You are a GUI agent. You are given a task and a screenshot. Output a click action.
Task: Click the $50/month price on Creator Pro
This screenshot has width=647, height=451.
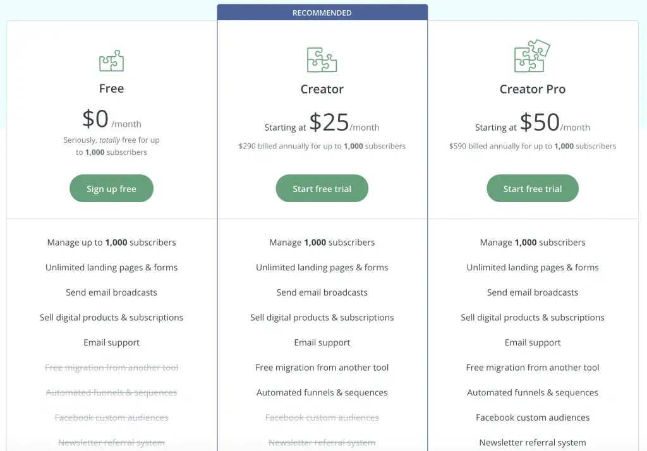click(x=547, y=121)
